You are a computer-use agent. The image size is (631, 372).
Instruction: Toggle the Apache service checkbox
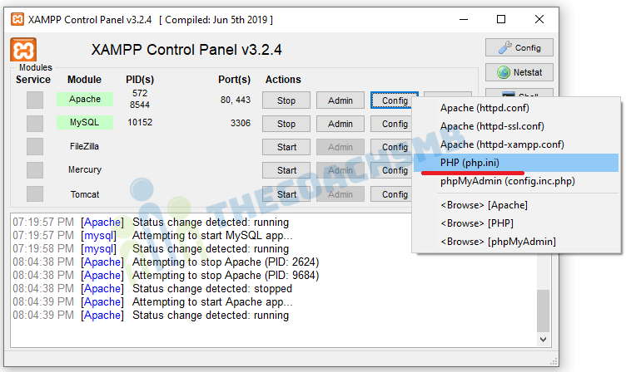coord(35,100)
